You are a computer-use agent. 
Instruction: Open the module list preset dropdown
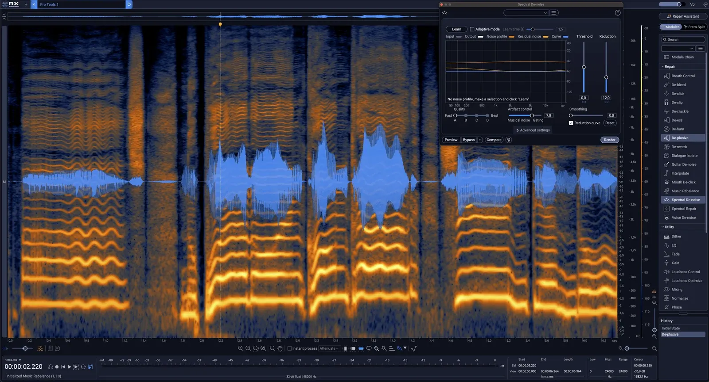pos(678,49)
